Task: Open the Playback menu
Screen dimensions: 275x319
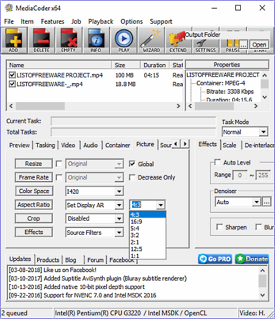Action: tap(101, 21)
